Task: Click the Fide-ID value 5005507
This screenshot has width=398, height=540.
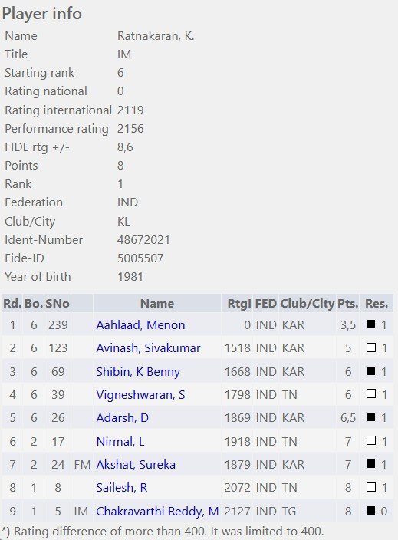Action: [140, 258]
